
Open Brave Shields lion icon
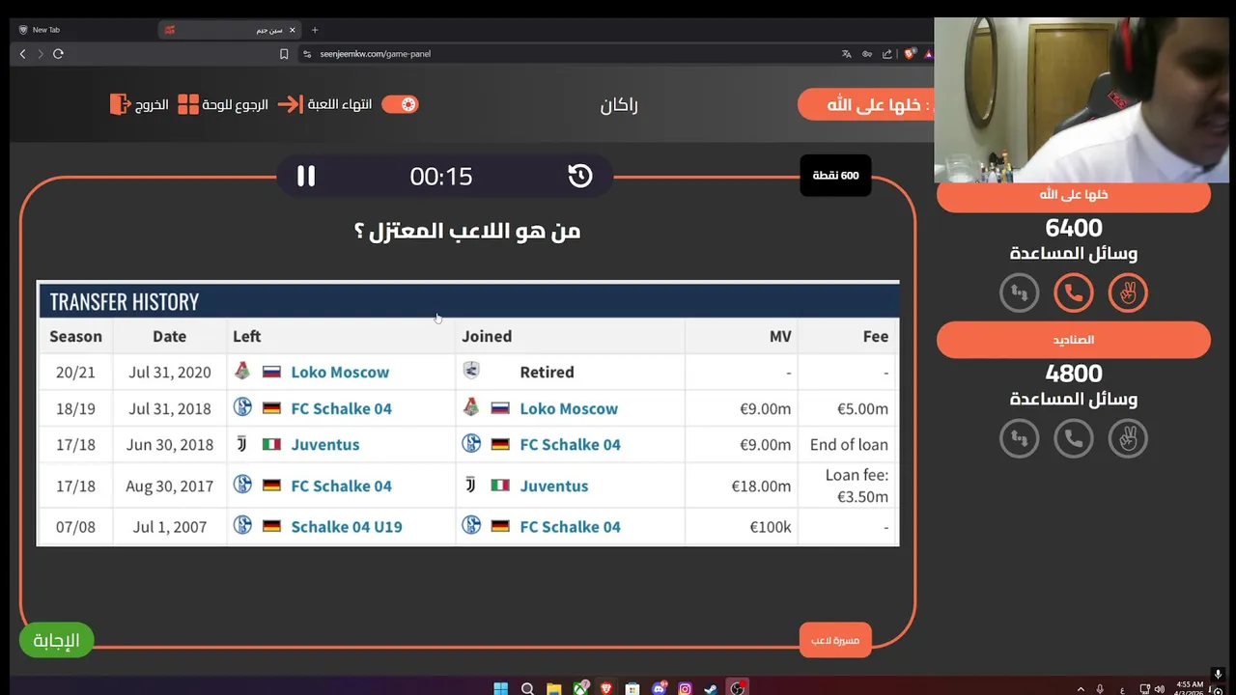click(910, 54)
